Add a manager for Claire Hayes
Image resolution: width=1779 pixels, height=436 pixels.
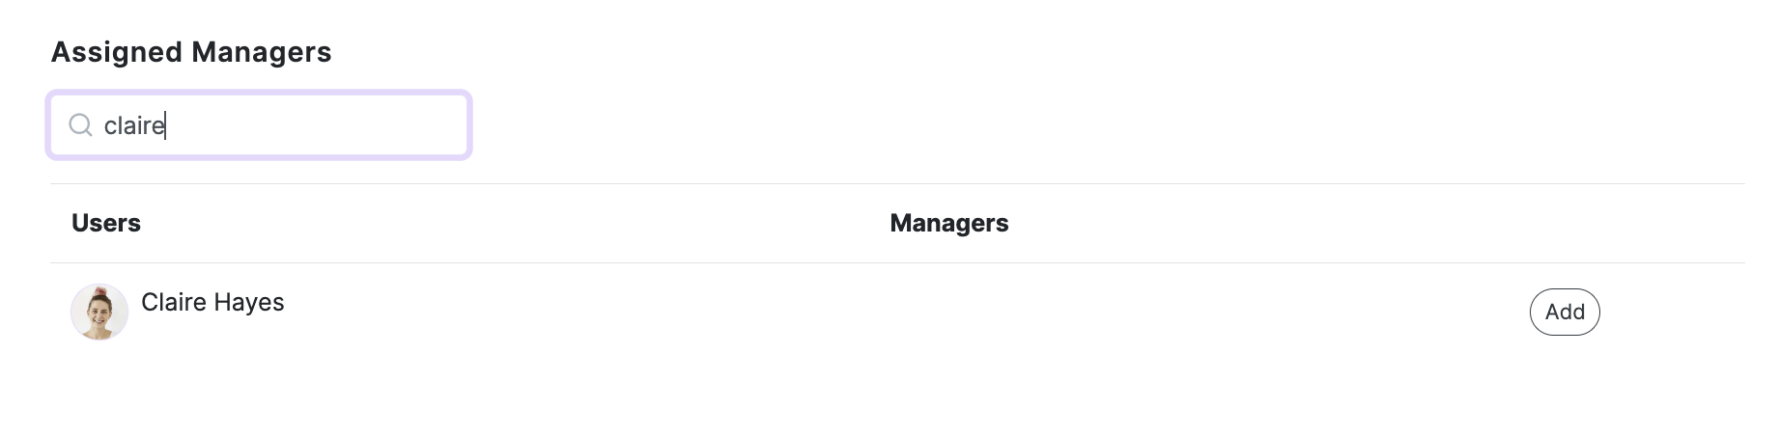click(x=1565, y=312)
